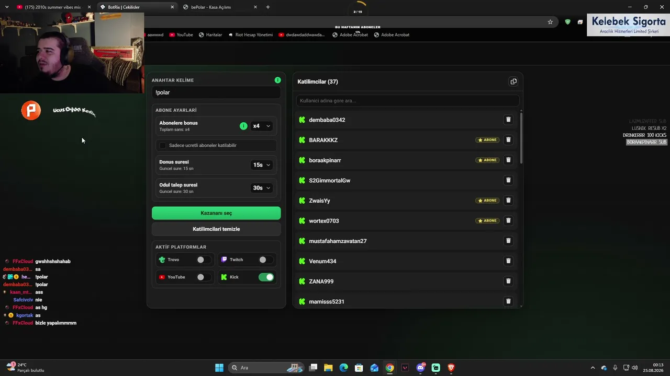Viewport: 670px width, 376px height.
Task: Enable the Trovo platform toggle
Action: 204,260
